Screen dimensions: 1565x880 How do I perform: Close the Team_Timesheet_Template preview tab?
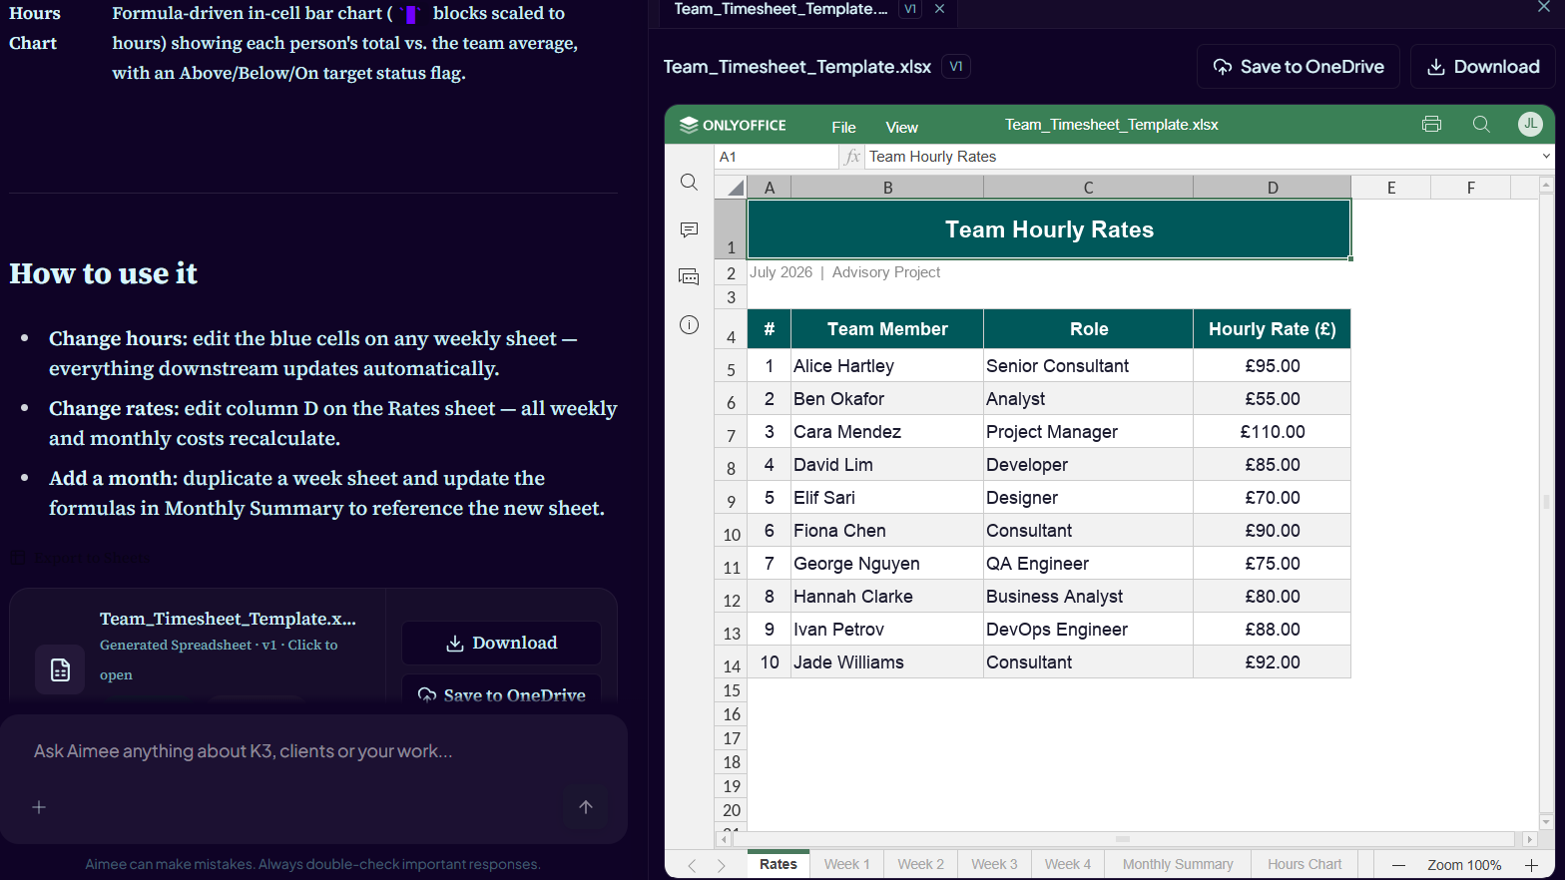(x=939, y=9)
